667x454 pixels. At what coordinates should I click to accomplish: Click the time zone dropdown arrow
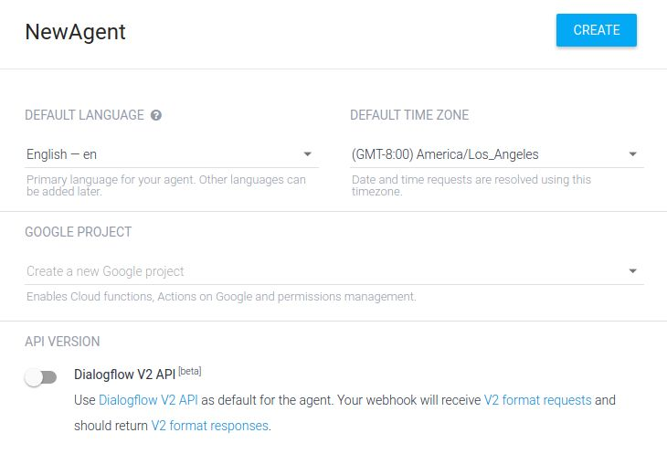[633, 154]
